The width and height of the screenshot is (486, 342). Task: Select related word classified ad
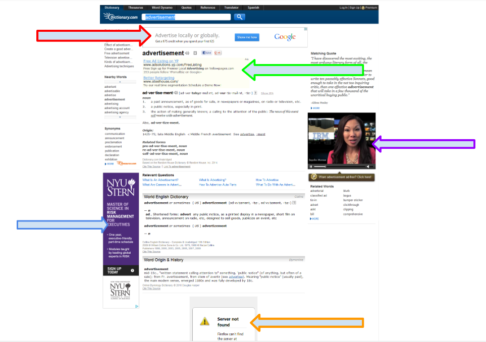coord(318,196)
